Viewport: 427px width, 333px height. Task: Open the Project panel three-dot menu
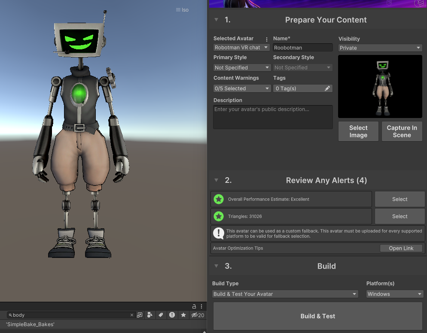201,306
